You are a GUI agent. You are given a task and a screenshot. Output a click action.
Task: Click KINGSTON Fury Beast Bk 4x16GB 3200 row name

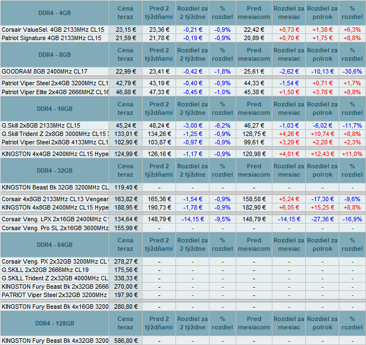pyautogui.click(x=55, y=307)
